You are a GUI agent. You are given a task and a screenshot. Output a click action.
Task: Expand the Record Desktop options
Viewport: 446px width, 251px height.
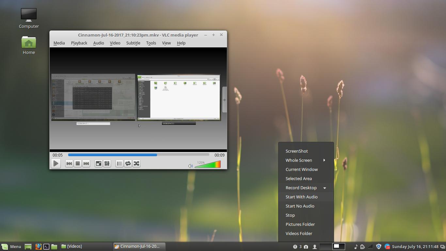(301, 188)
